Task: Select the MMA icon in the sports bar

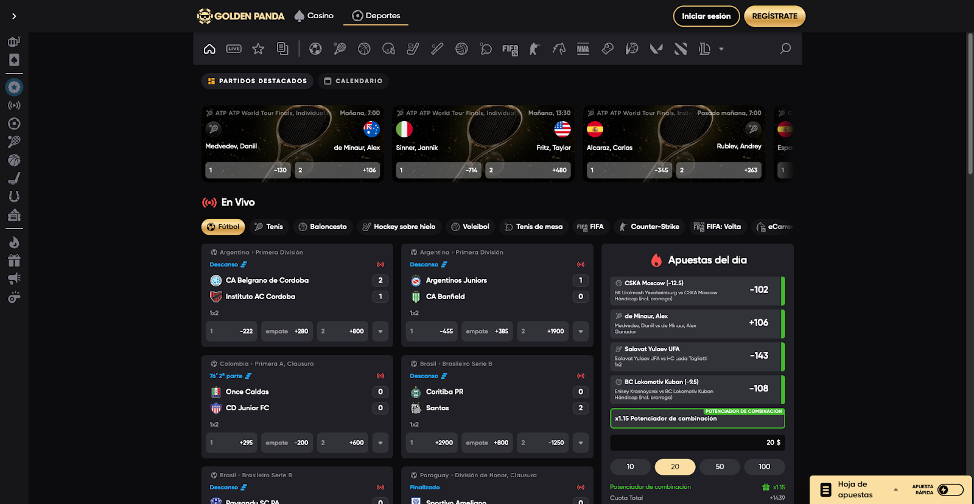Action: [583, 49]
